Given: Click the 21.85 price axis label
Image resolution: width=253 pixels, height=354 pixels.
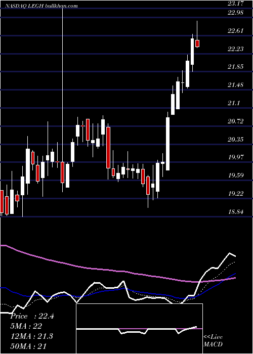Looking at the screenshot, I should pyautogui.click(x=235, y=67).
